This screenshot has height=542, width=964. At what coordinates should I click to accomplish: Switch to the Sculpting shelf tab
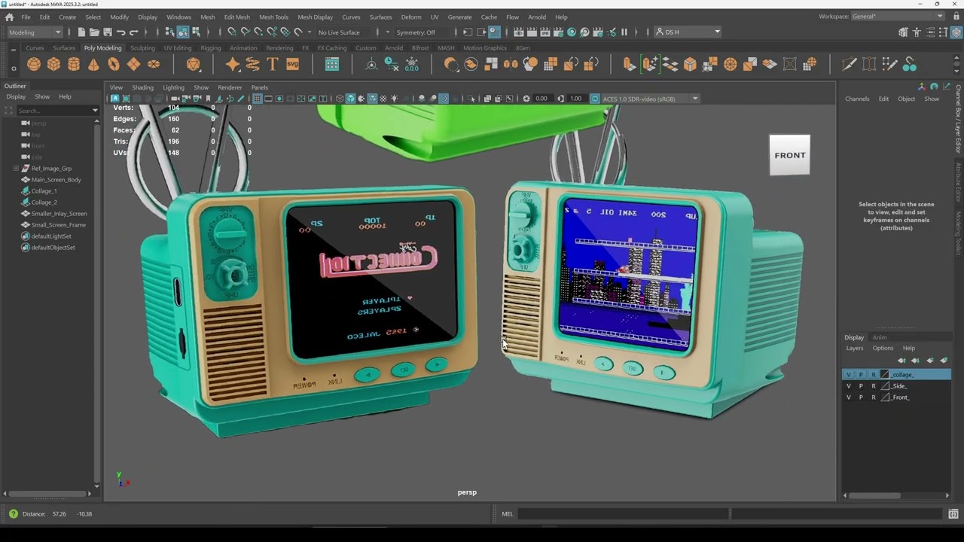click(x=142, y=48)
